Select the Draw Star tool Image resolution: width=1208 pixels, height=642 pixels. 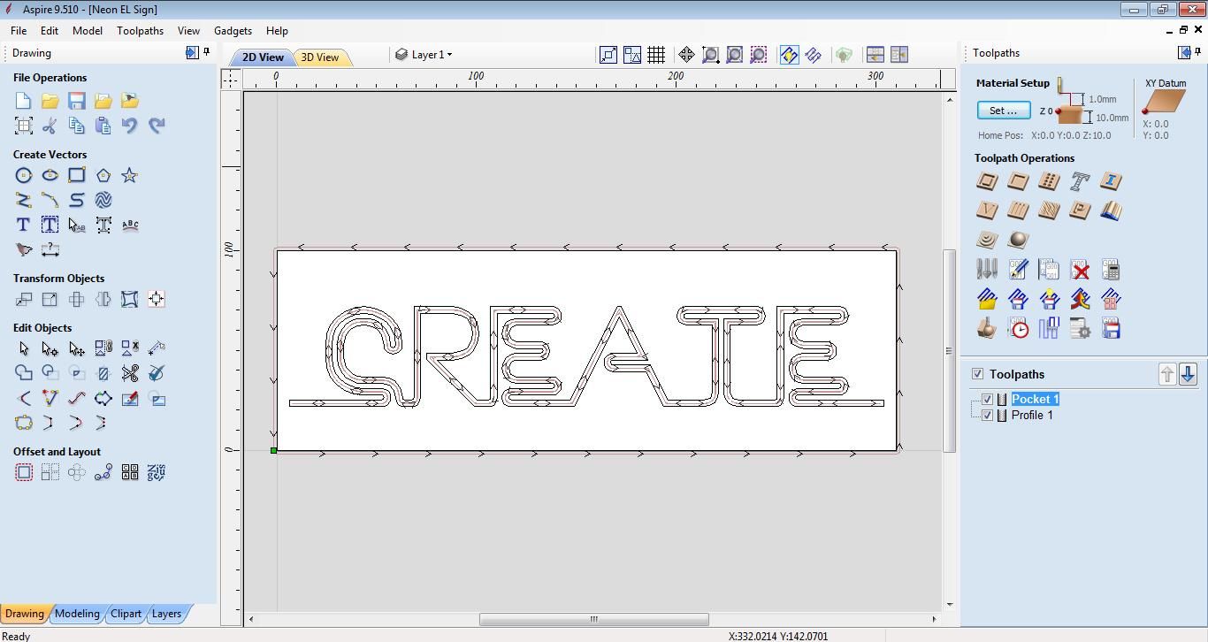pyautogui.click(x=129, y=175)
